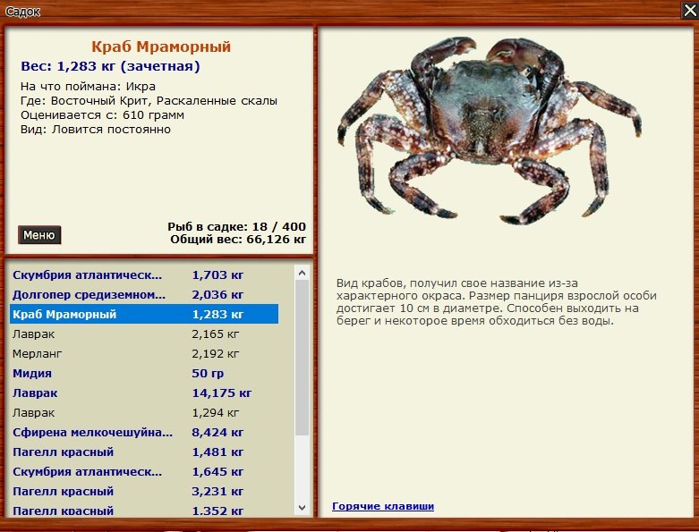Choose Скумбрия атлантическая 1,645 кг row

(143, 472)
